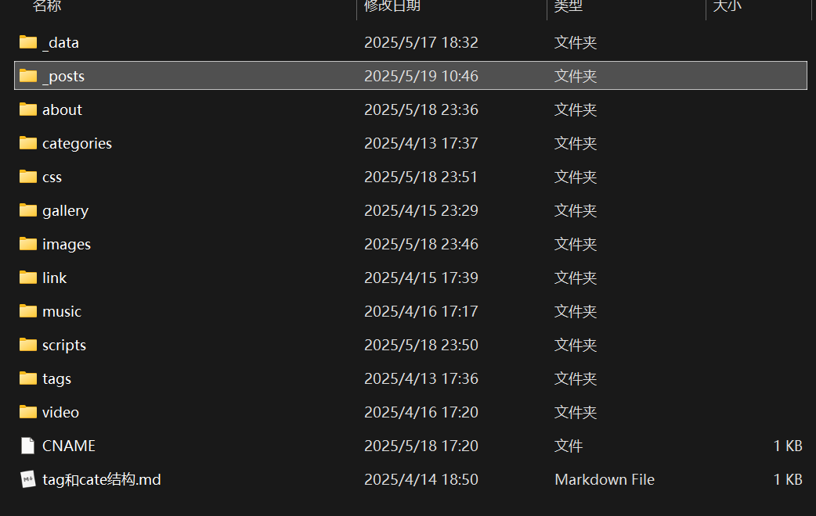This screenshot has height=516, width=816.
Task: Click the gallery folder icon
Action: click(28, 210)
